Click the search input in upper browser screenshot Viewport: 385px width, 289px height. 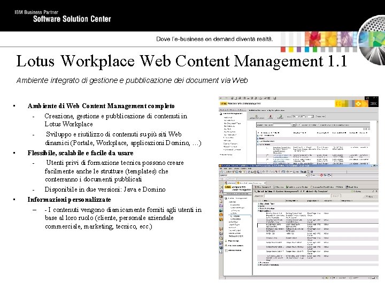pyautogui.click(x=282, y=125)
